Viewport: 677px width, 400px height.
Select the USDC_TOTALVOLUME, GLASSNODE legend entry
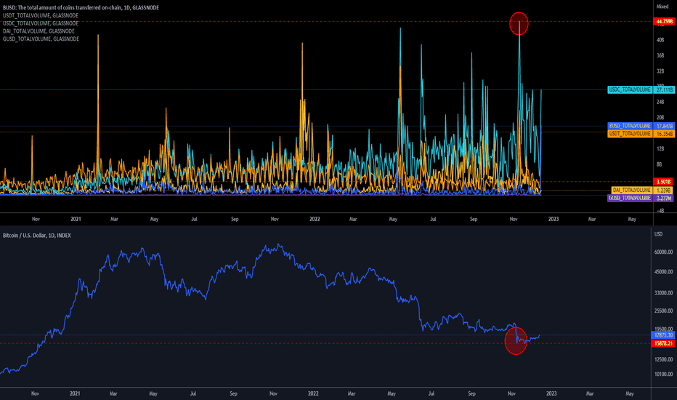(x=41, y=23)
